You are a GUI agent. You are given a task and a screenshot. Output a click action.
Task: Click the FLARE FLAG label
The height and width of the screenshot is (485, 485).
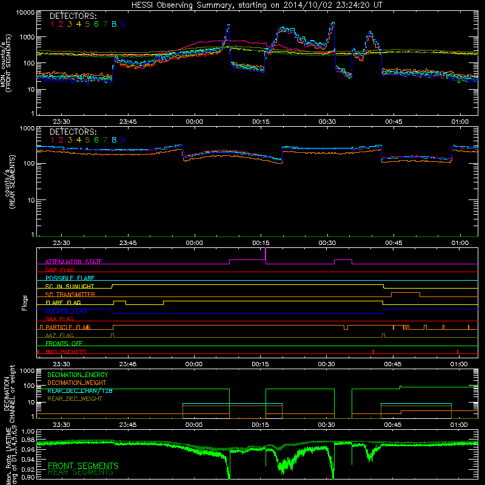(63, 303)
